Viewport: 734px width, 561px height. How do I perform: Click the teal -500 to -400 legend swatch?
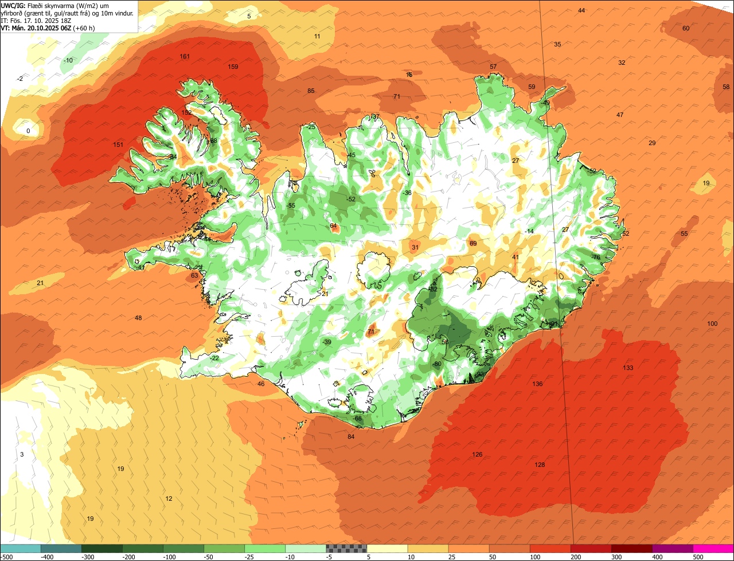pyautogui.click(x=20, y=548)
